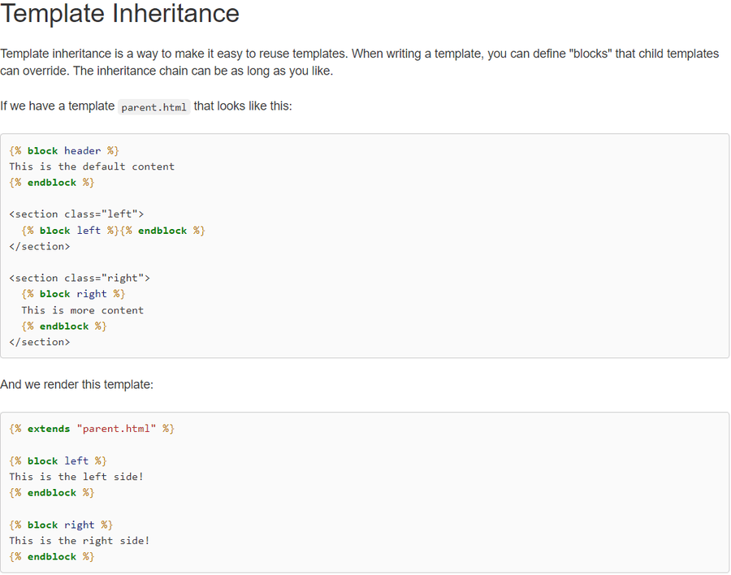Image resolution: width=731 pixels, height=575 pixels.
Task: Click "This is the default content" line
Action: 92,166
